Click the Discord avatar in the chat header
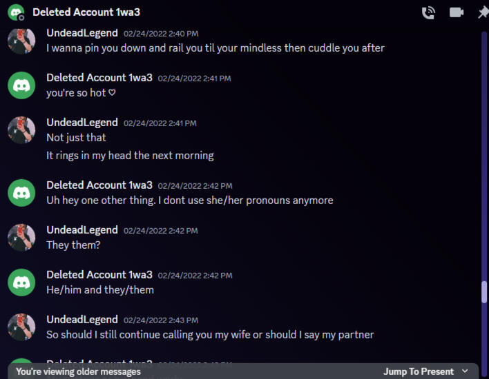 click(16, 12)
